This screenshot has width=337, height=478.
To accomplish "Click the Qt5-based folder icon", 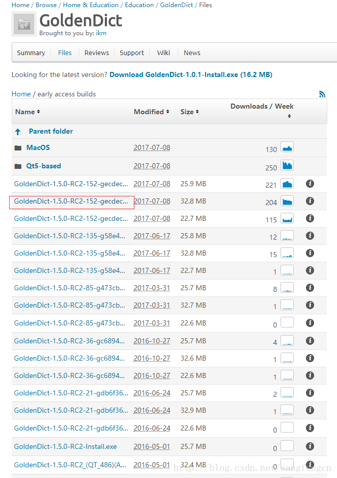I will (x=18, y=166).
